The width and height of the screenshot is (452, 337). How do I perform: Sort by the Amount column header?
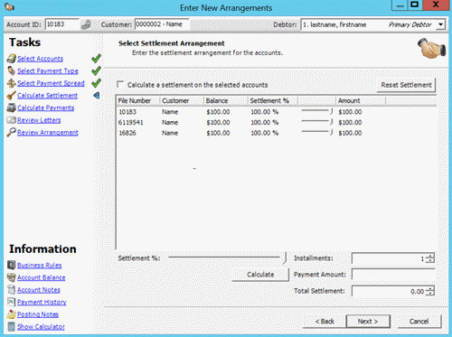pyautogui.click(x=361, y=100)
